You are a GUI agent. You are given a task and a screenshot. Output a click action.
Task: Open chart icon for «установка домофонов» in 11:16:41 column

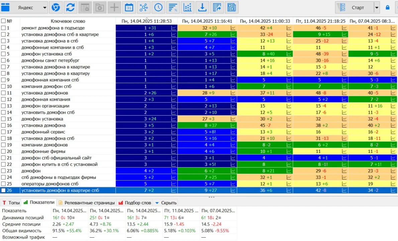pos(233,93)
